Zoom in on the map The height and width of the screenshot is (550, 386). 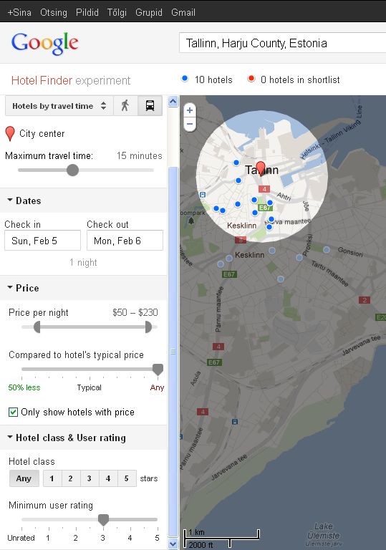(x=190, y=110)
